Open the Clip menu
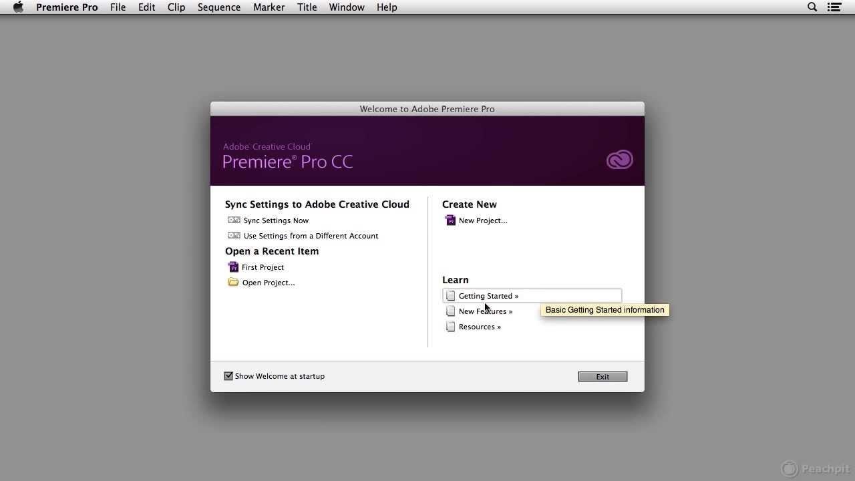The image size is (855, 481). (x=176, y=7)
